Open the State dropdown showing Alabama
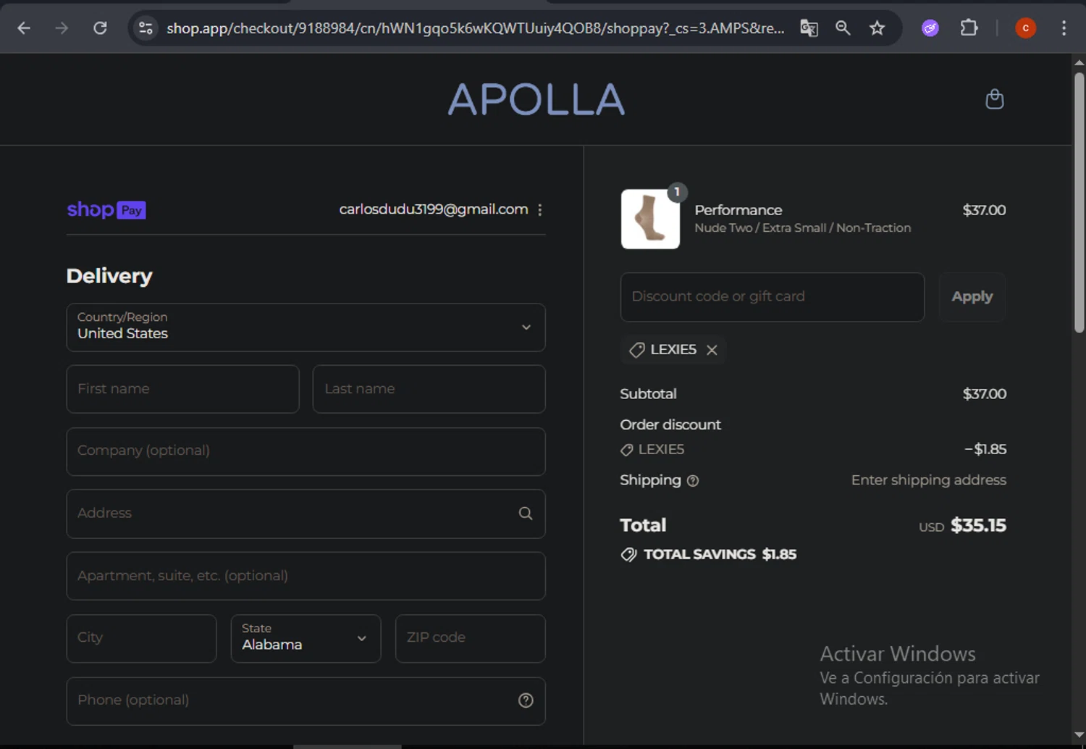This screenshot has width=1086, height=749. coord(306,638)
